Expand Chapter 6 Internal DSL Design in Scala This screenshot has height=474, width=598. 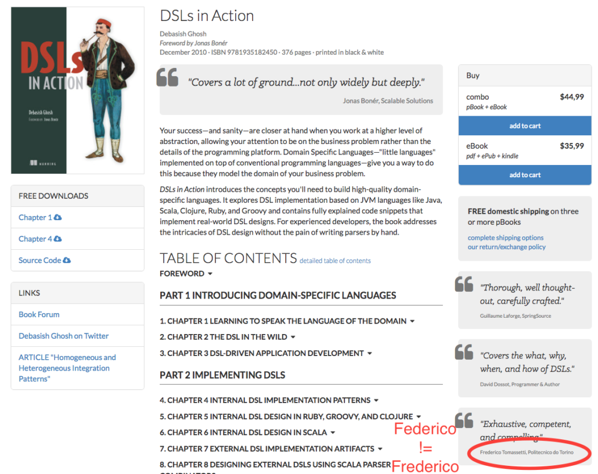[333, 432]
